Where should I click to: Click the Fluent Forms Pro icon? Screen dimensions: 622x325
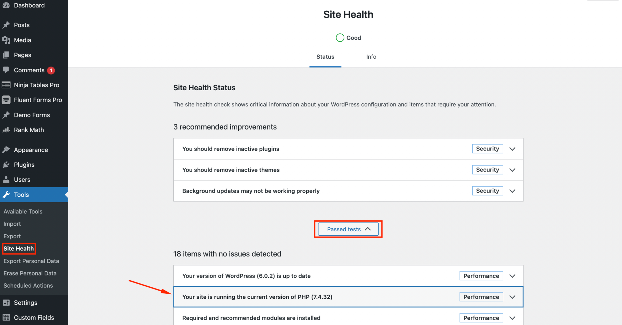click(6, 100)
